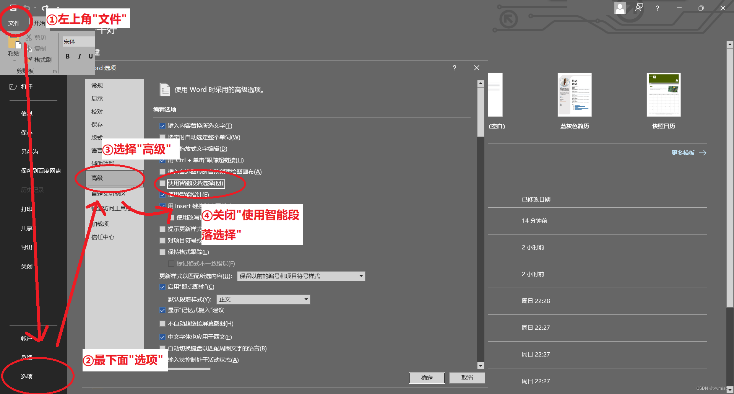
Task: Select file row modified 周日 22:28
Action: click(598, 301)
